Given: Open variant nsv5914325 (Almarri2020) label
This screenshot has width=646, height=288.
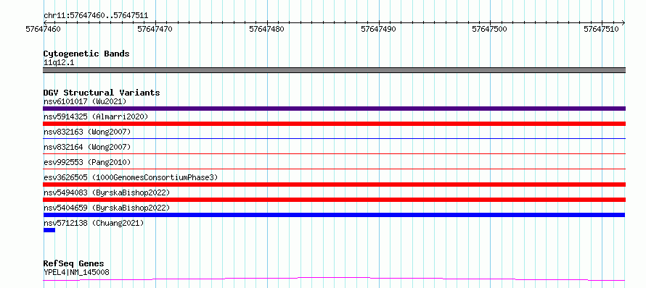Looking at the screenshot, I should 96,117.
